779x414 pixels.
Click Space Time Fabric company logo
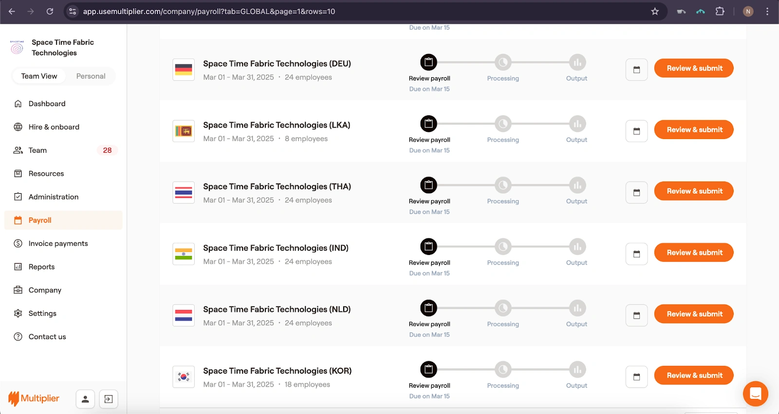pyautogui.click(x=17, y=47)
